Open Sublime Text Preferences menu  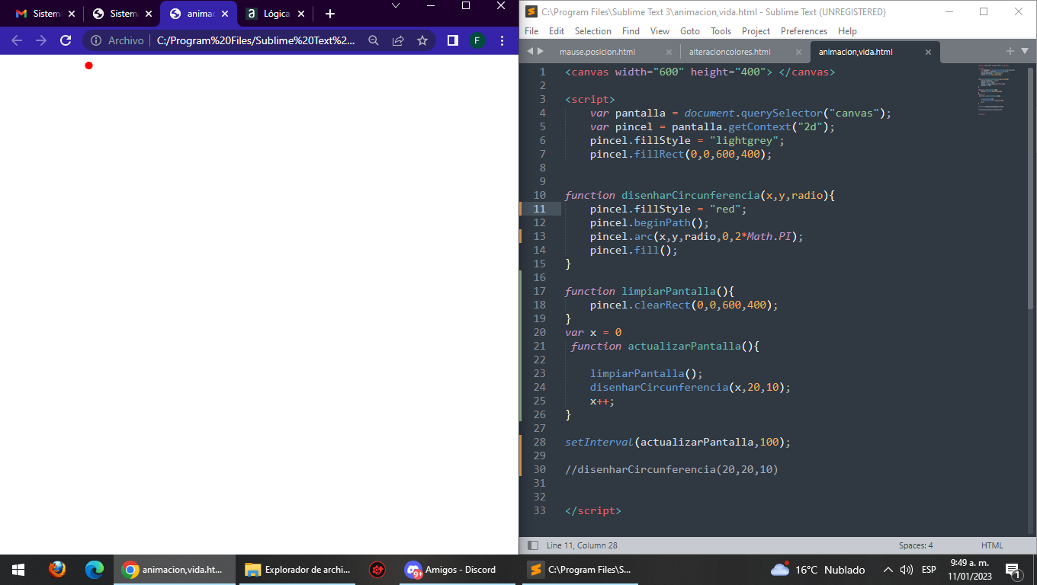coord(804,31)
